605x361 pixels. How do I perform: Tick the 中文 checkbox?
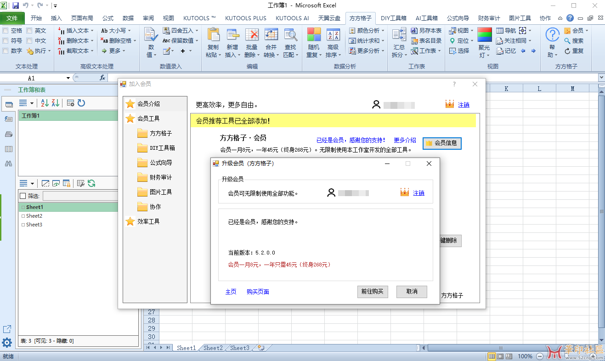29,41
